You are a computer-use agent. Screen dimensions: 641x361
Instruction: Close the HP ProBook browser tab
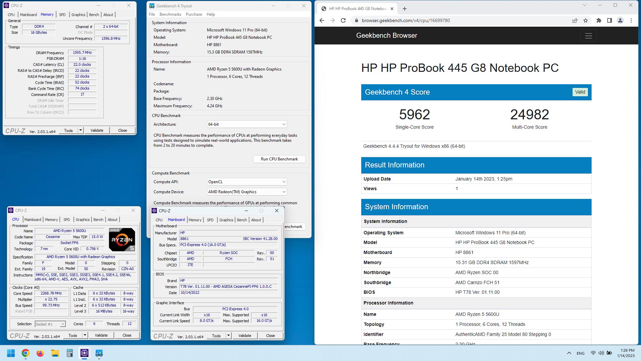(392, 9)
